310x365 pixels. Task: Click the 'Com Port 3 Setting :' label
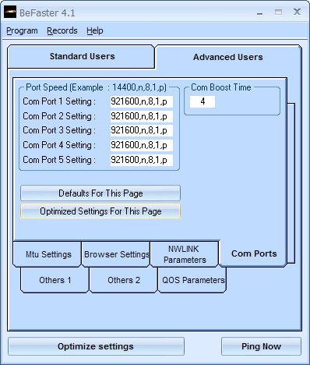pyautogui.click(x=59, y=130)
